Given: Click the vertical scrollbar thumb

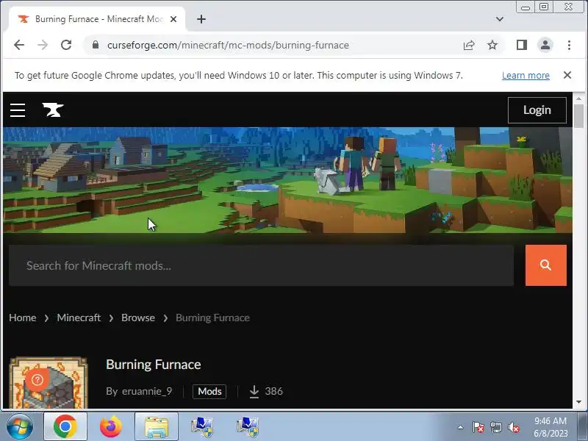Looking at the screenshot, I should [578, 116].
